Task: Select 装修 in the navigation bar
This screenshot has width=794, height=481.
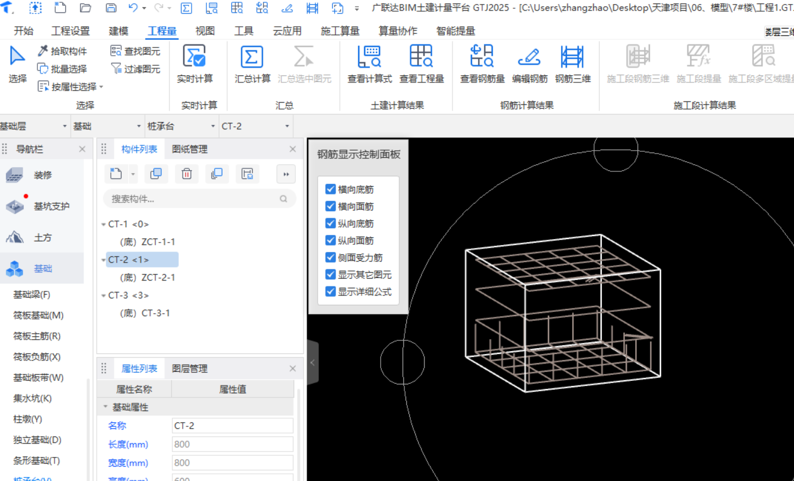Action: tap(42, 175)
